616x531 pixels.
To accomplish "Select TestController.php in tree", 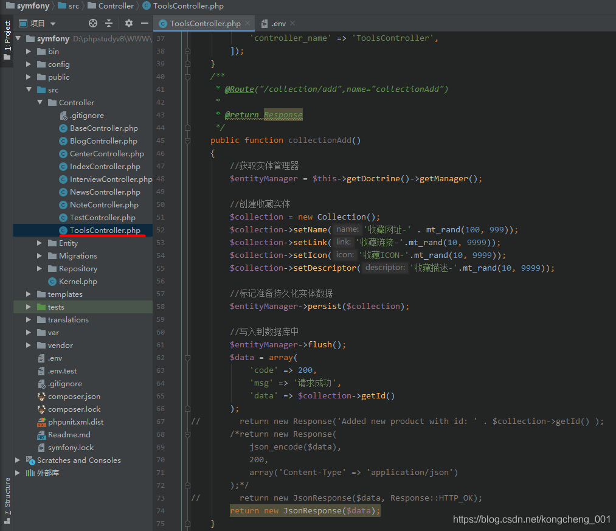I will 97,217.
